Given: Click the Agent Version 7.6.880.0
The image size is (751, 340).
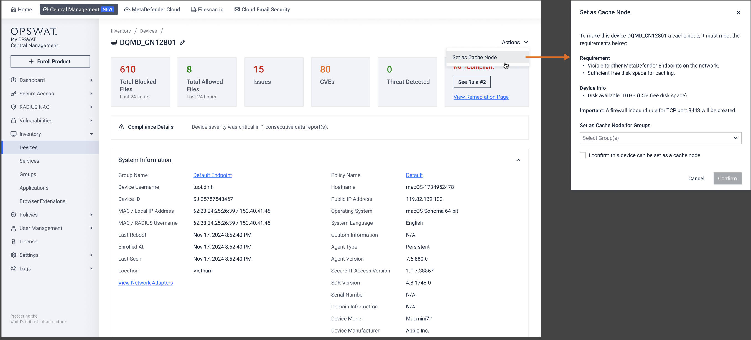Looking at the screenshot, I should [417, 259].
